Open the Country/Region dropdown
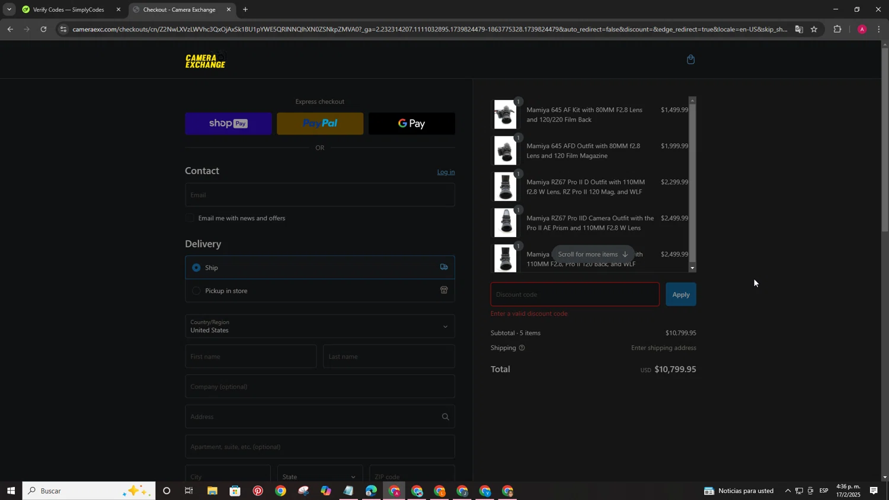Viewport: 889px width, 500px height. point(320,326)
